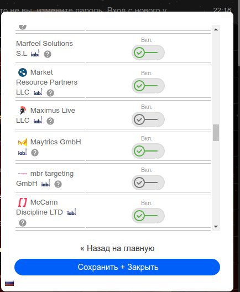The width and height of the screenshot is (240, 292).
Task: Open help icon for Maytrics GmbH
Action: (35, 153)
